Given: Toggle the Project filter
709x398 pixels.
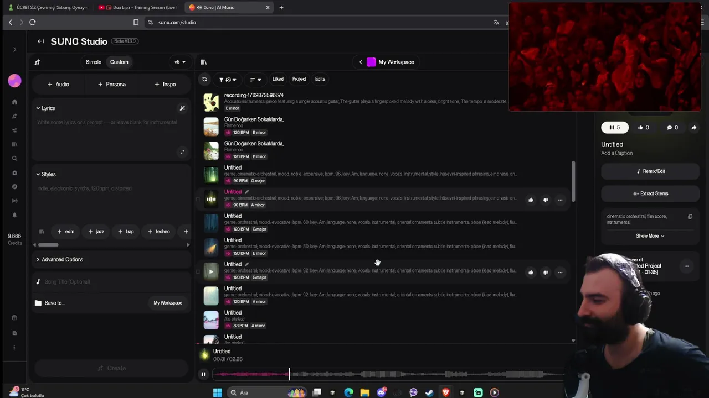Looking at the screenshot, I should coord(299,79).
